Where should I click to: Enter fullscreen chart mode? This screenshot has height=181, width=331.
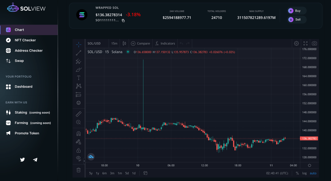305,43
